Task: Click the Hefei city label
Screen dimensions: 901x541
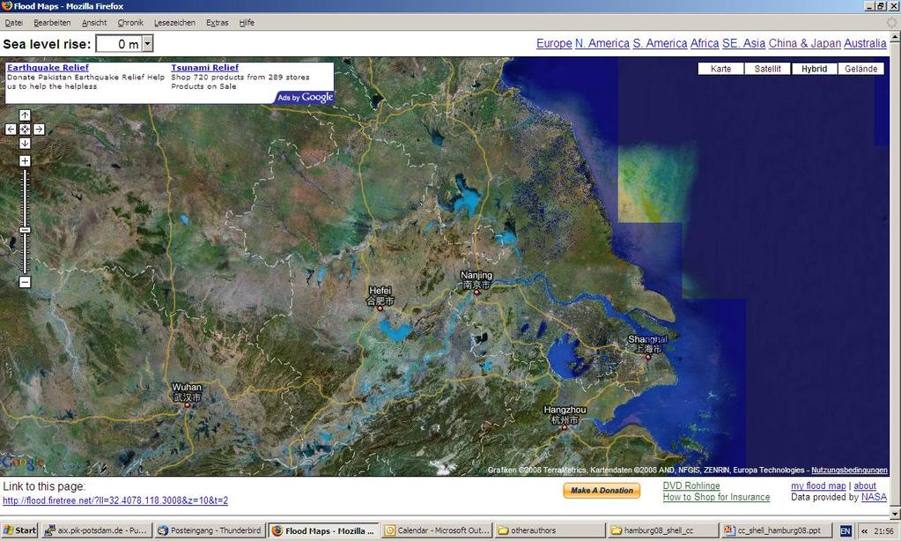Action: coord(380,295)
